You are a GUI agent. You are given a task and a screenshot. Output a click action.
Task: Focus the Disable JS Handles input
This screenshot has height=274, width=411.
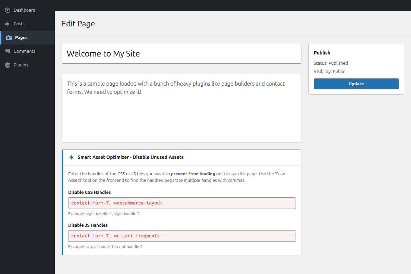coord(182,236)
